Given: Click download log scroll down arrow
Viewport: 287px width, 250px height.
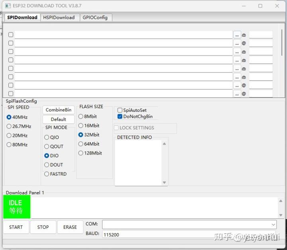Looking at the screenshot, I should [x=281, y=215].
